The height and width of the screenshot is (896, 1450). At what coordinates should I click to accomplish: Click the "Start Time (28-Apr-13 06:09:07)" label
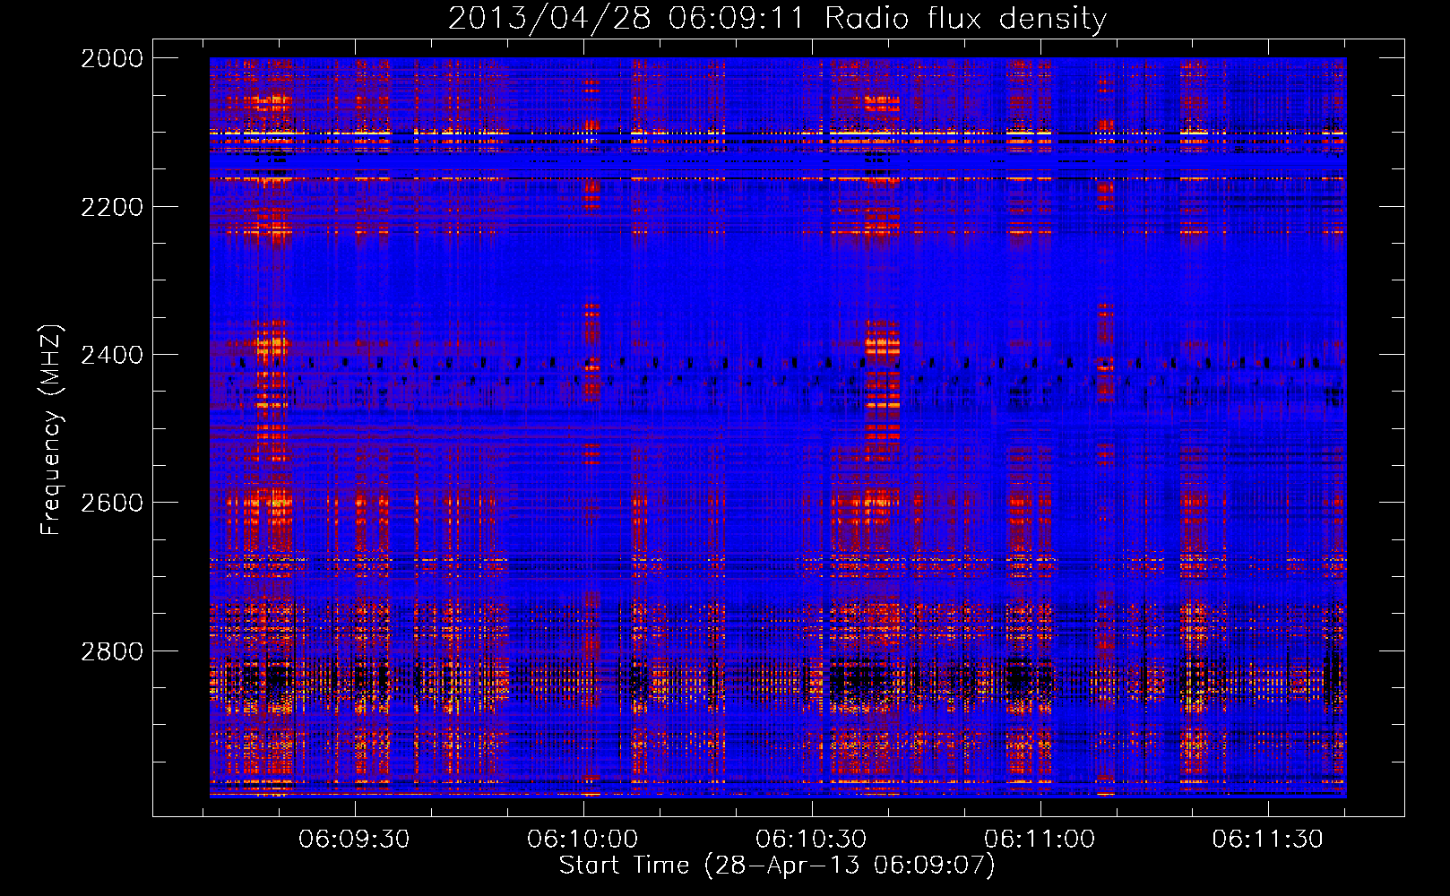coord(777,866)
